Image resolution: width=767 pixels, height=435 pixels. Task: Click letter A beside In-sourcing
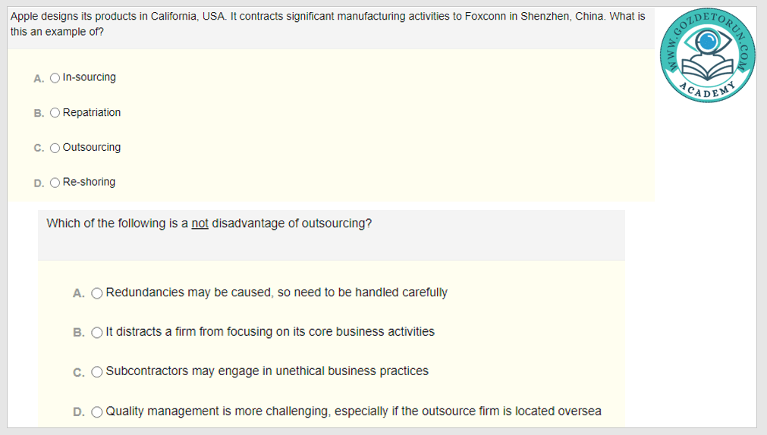click(x=38, y=78)
